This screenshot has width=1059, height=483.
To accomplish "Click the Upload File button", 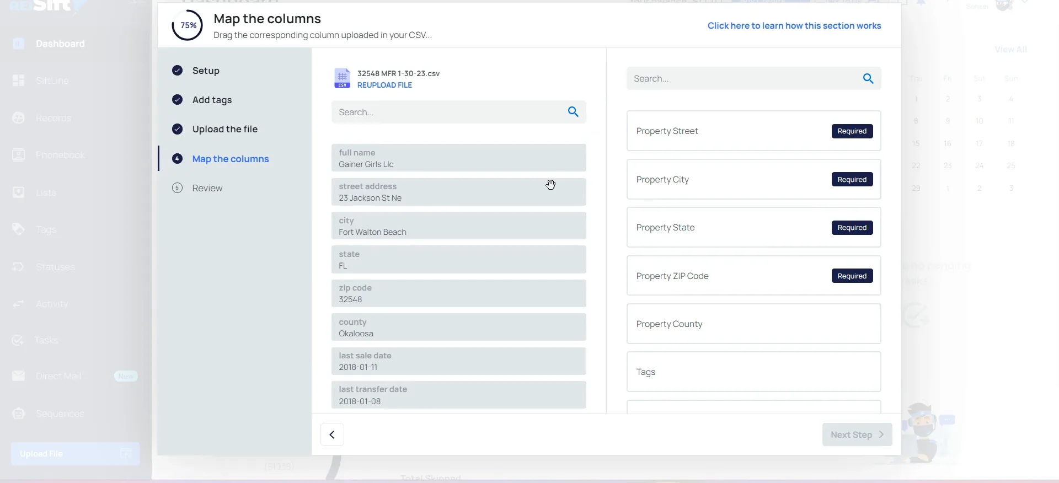I will 76,454.
